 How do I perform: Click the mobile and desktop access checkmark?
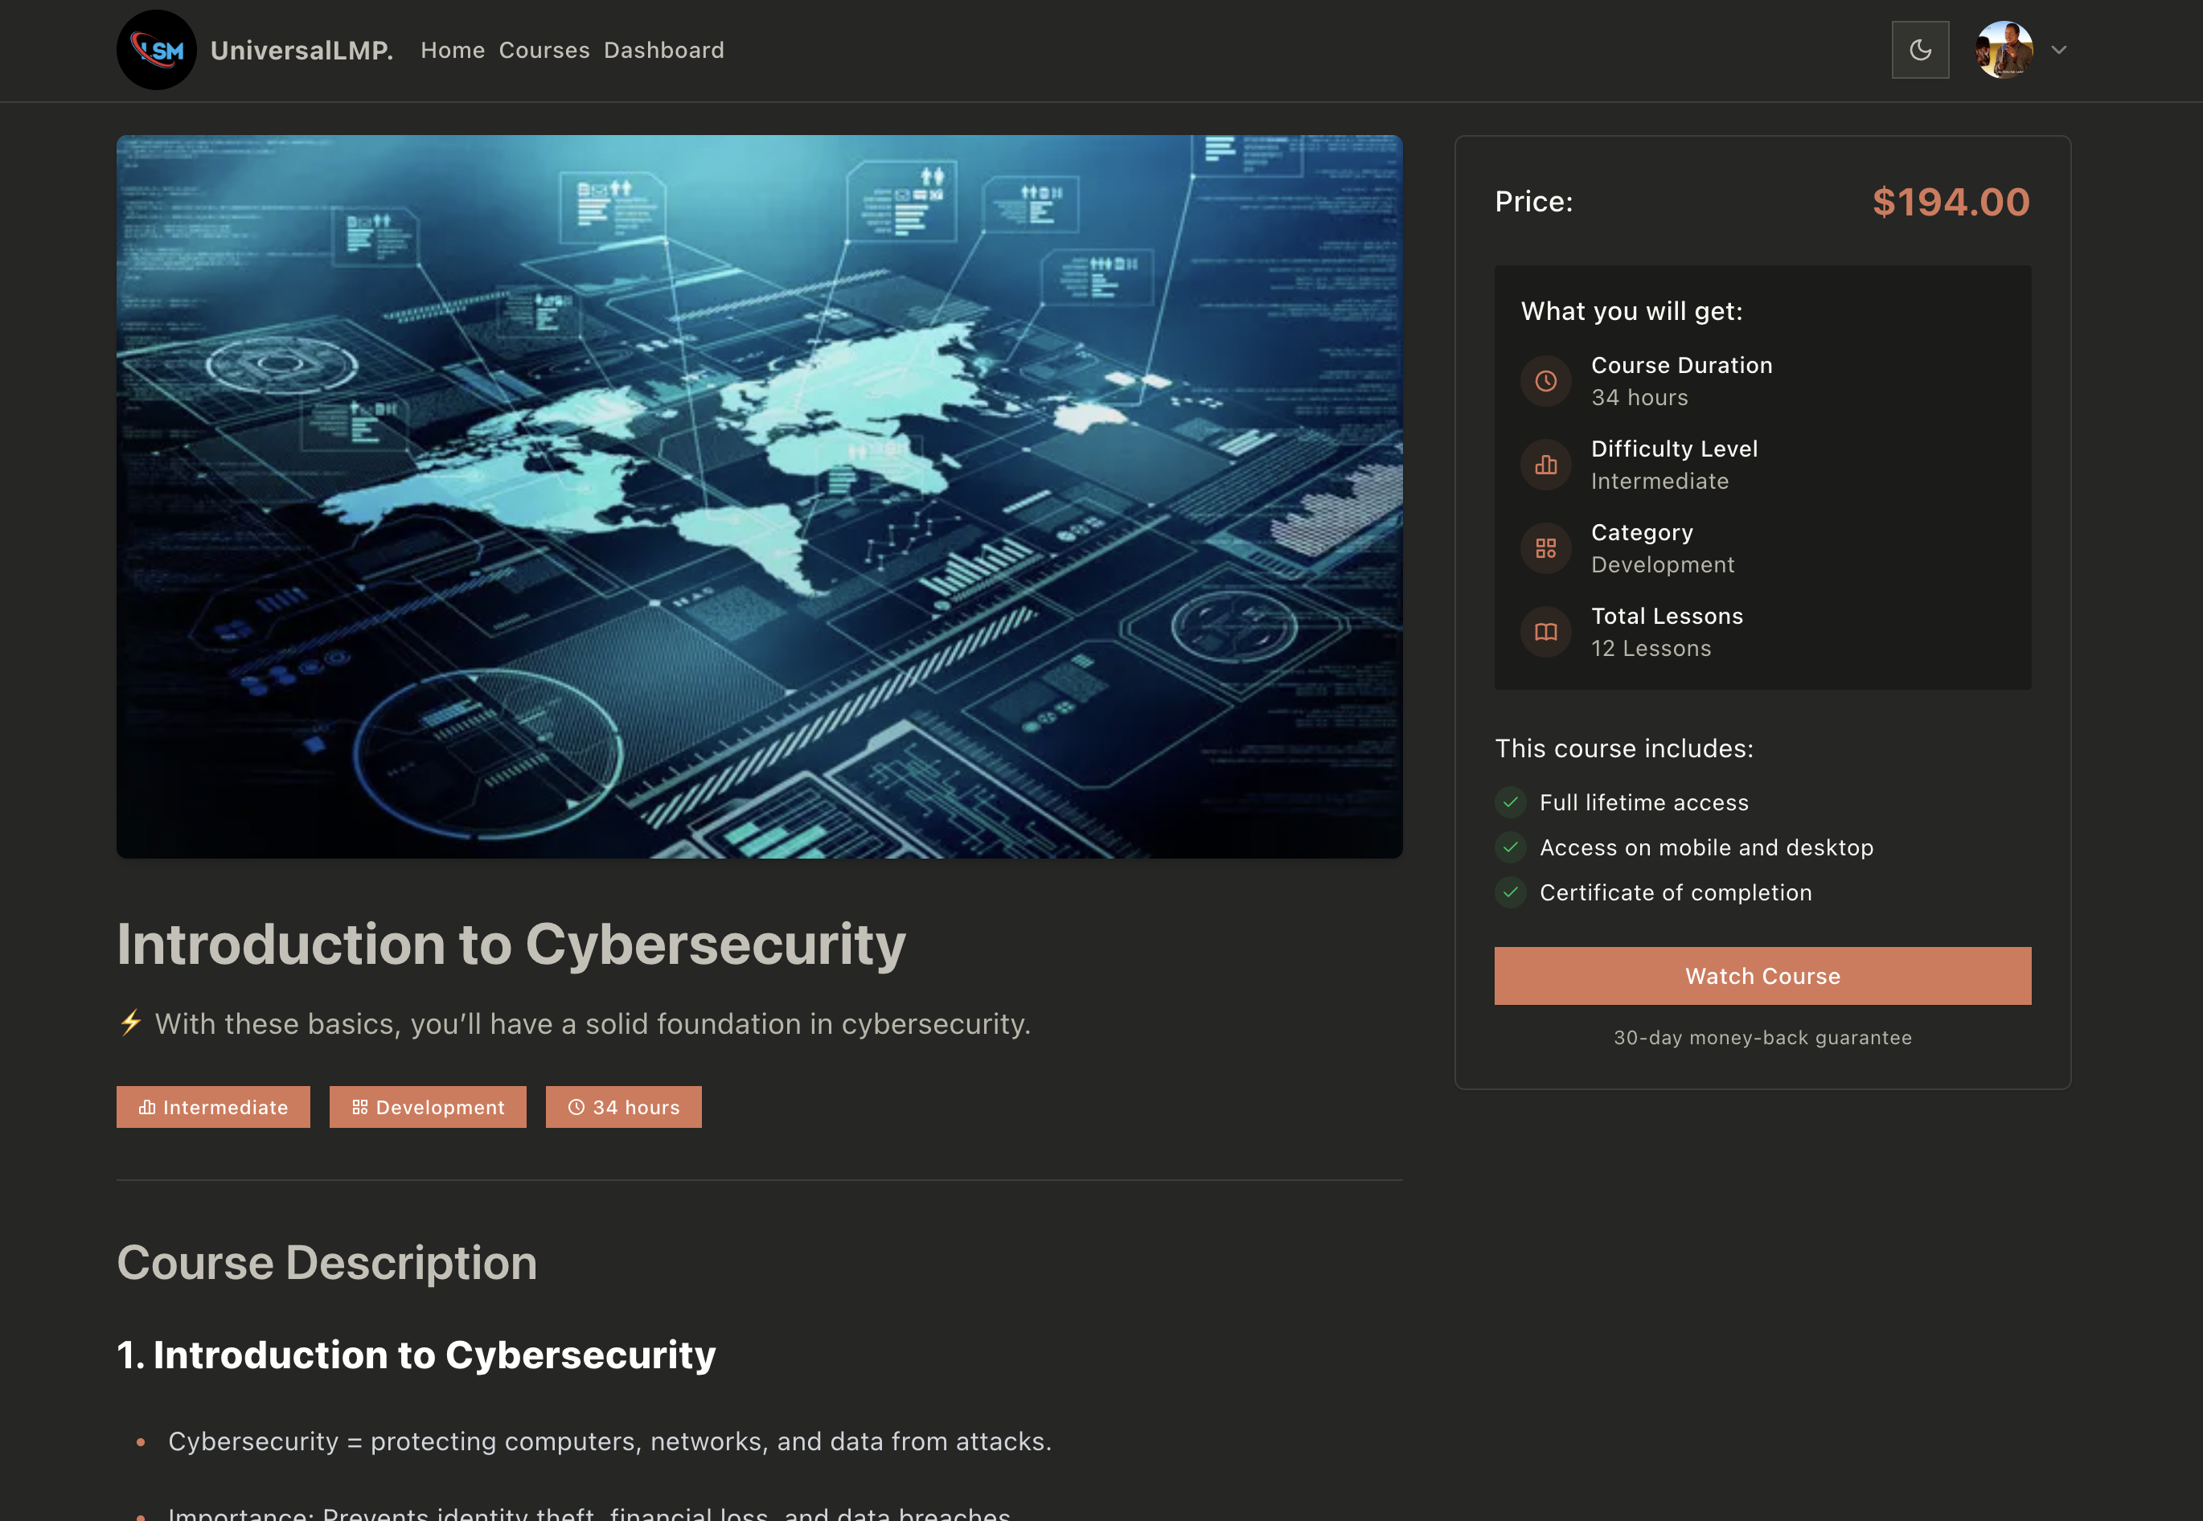click(x=1509, y=847)
